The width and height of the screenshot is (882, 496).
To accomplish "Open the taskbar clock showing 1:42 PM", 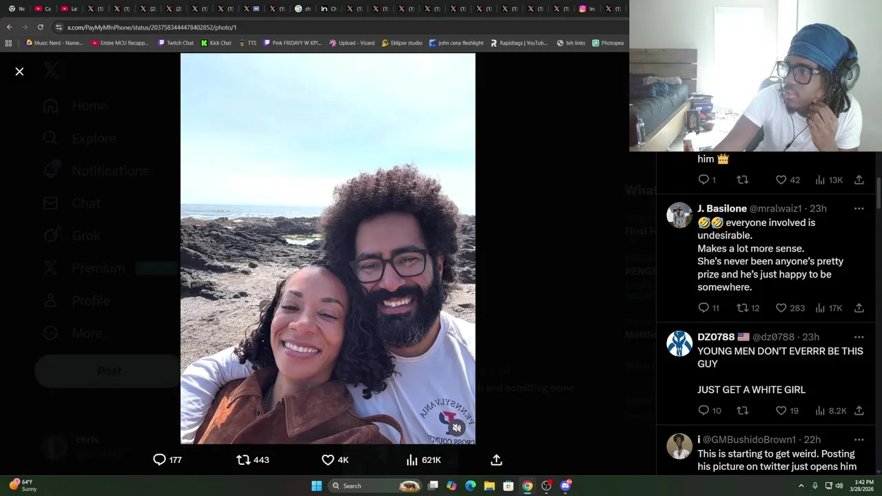I will tap(863, 486).
